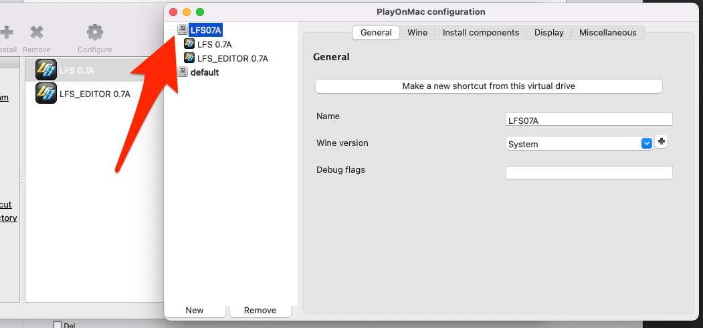Zoom the PlayOnMac configuration window
703x328 pixels.
tap(200, 12)
